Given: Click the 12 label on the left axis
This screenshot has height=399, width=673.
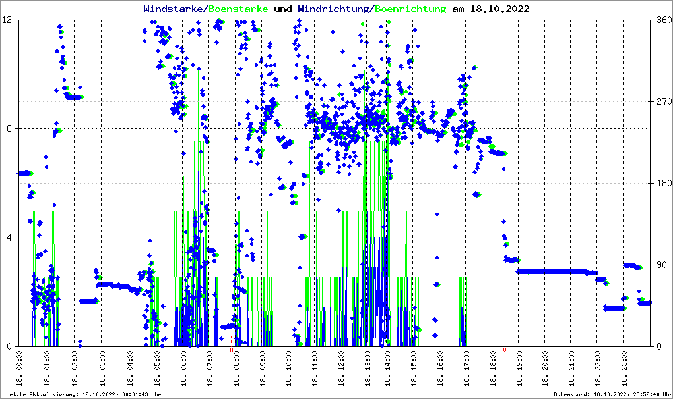Looking at the screenshot, I should 8,20.
